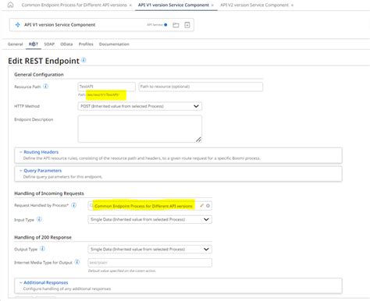Click the Request Handled by Process field

(x=150, y=206)
